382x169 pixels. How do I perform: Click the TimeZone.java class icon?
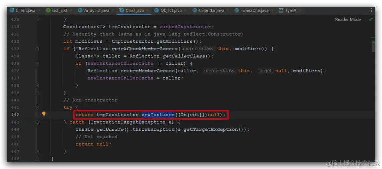pyautogui.click(x=237, y=10)
